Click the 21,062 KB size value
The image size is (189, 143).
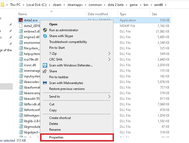[163, 31]
